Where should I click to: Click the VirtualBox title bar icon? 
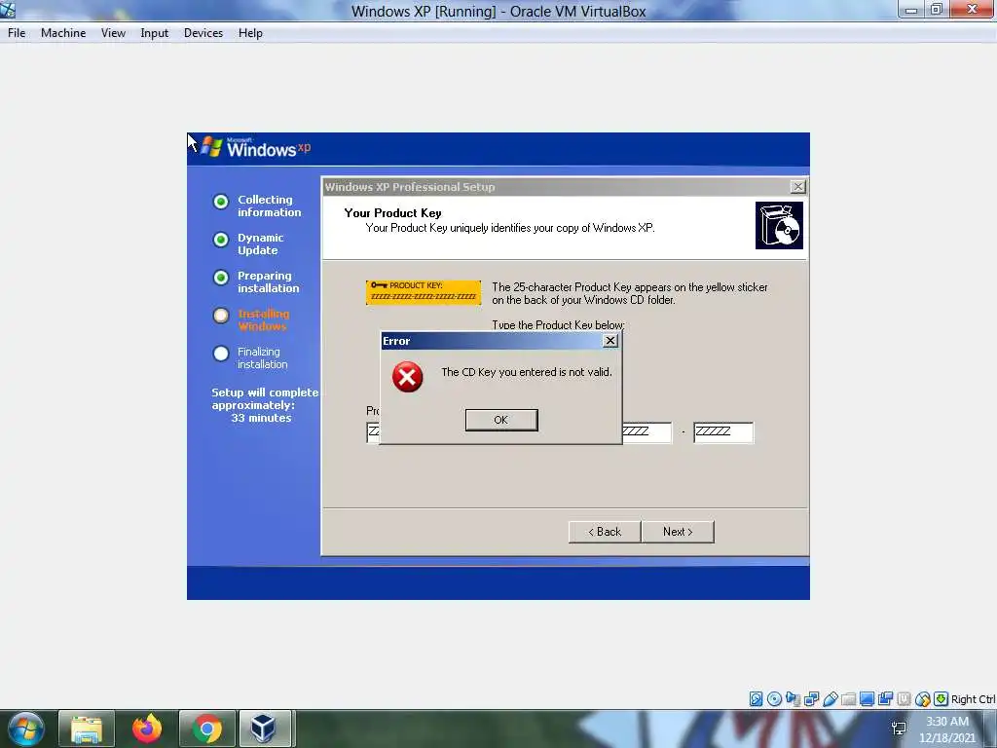point(8,10)
